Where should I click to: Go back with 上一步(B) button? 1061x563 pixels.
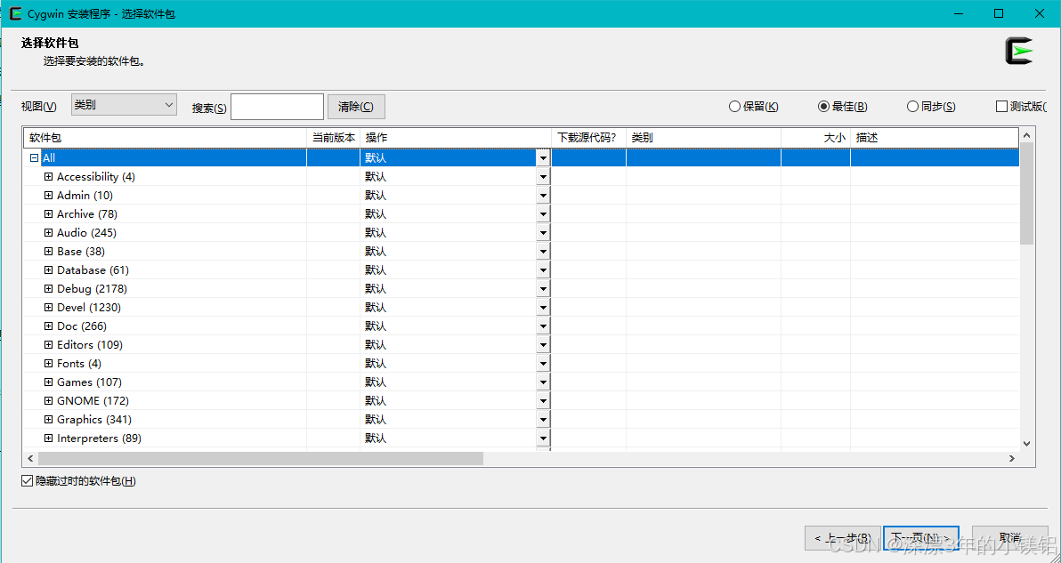pos(842,538)
